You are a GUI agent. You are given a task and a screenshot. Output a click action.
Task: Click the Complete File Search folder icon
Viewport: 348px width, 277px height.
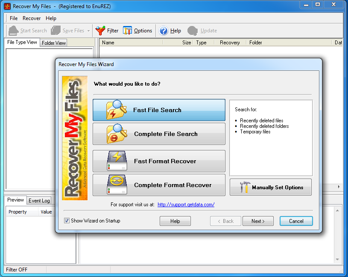117,133
